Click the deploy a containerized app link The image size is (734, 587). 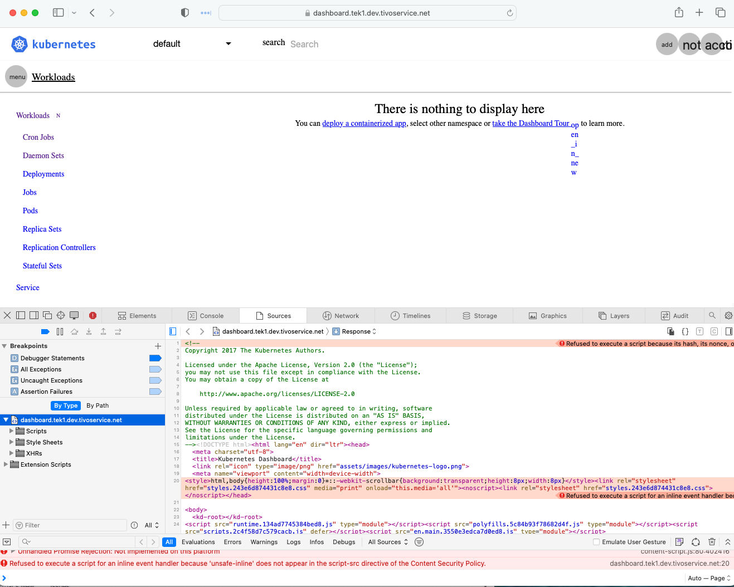364,123
